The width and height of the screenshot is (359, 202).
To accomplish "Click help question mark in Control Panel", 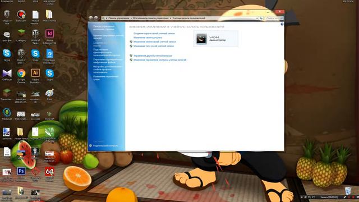I will (282, 24).
